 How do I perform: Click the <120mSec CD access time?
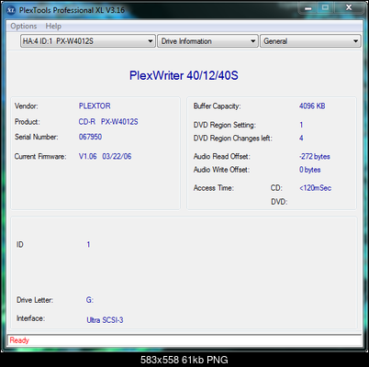[x=315, y=188]
